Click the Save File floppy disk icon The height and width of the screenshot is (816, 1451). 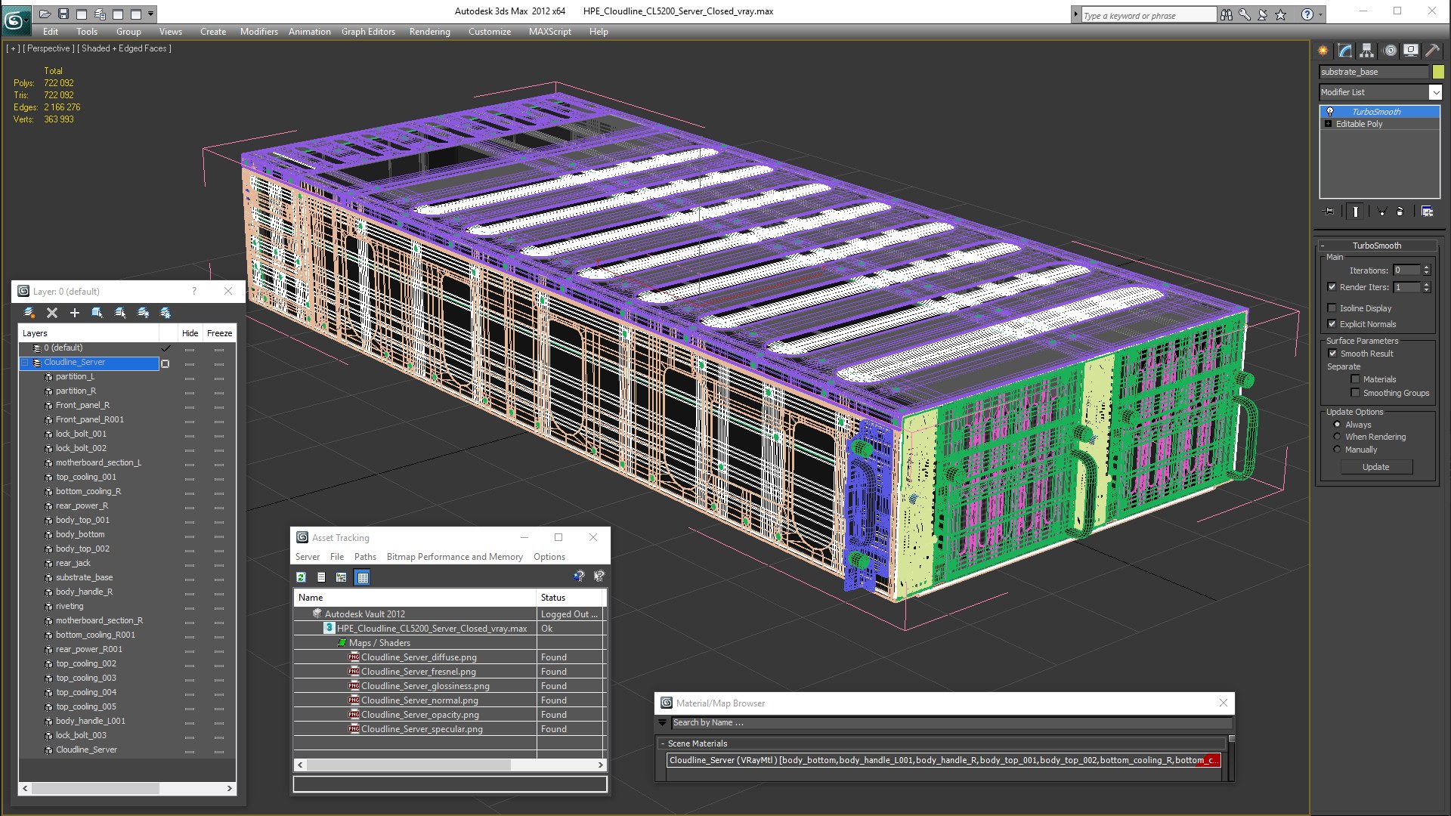[63, 14]
